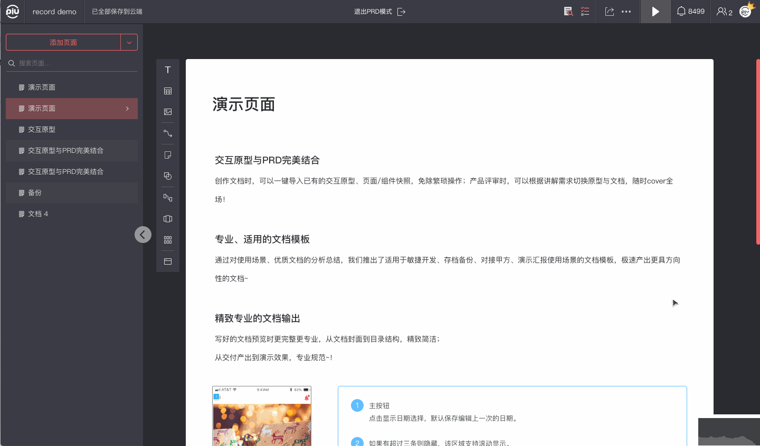Select the connector line tool

pos(168,133)
